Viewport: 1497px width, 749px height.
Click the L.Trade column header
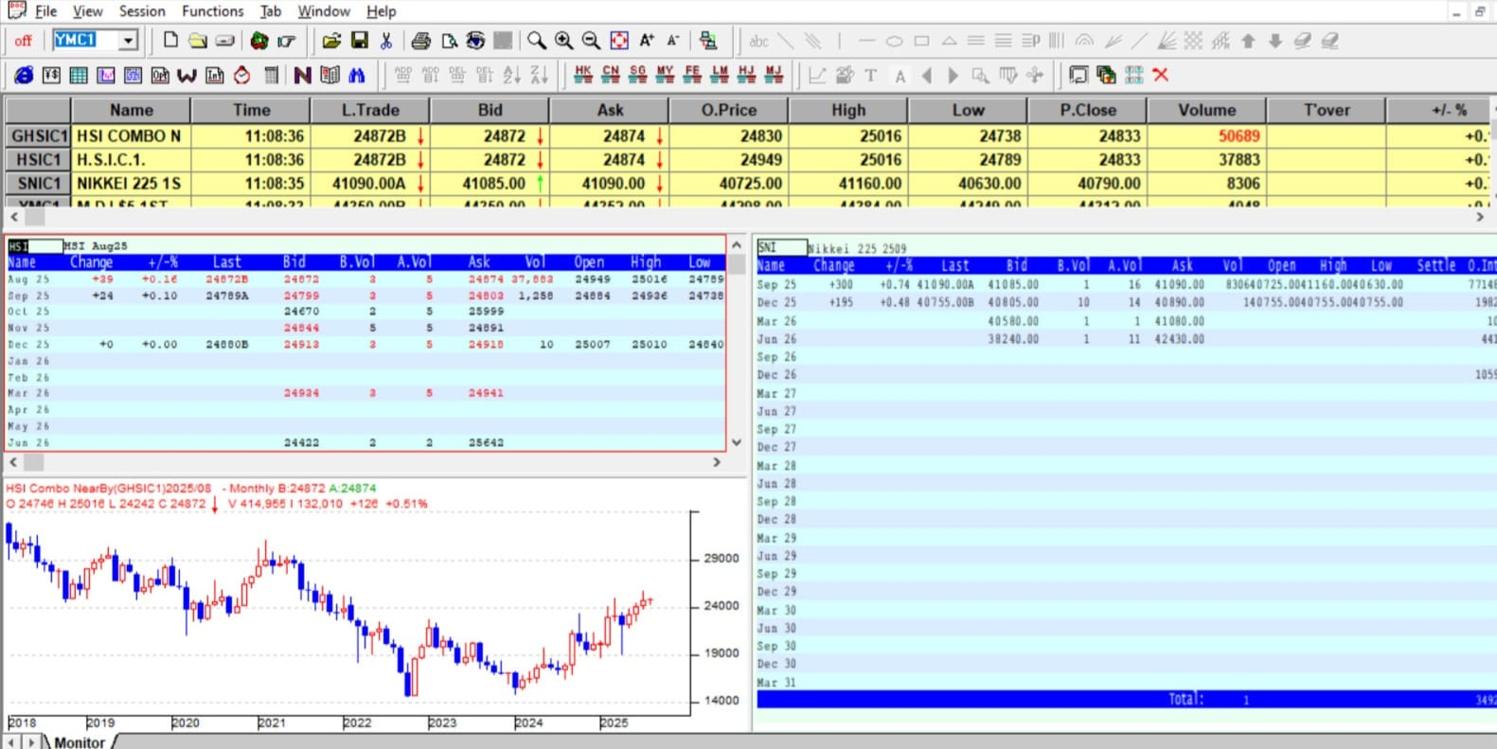(x=370, y=110)
